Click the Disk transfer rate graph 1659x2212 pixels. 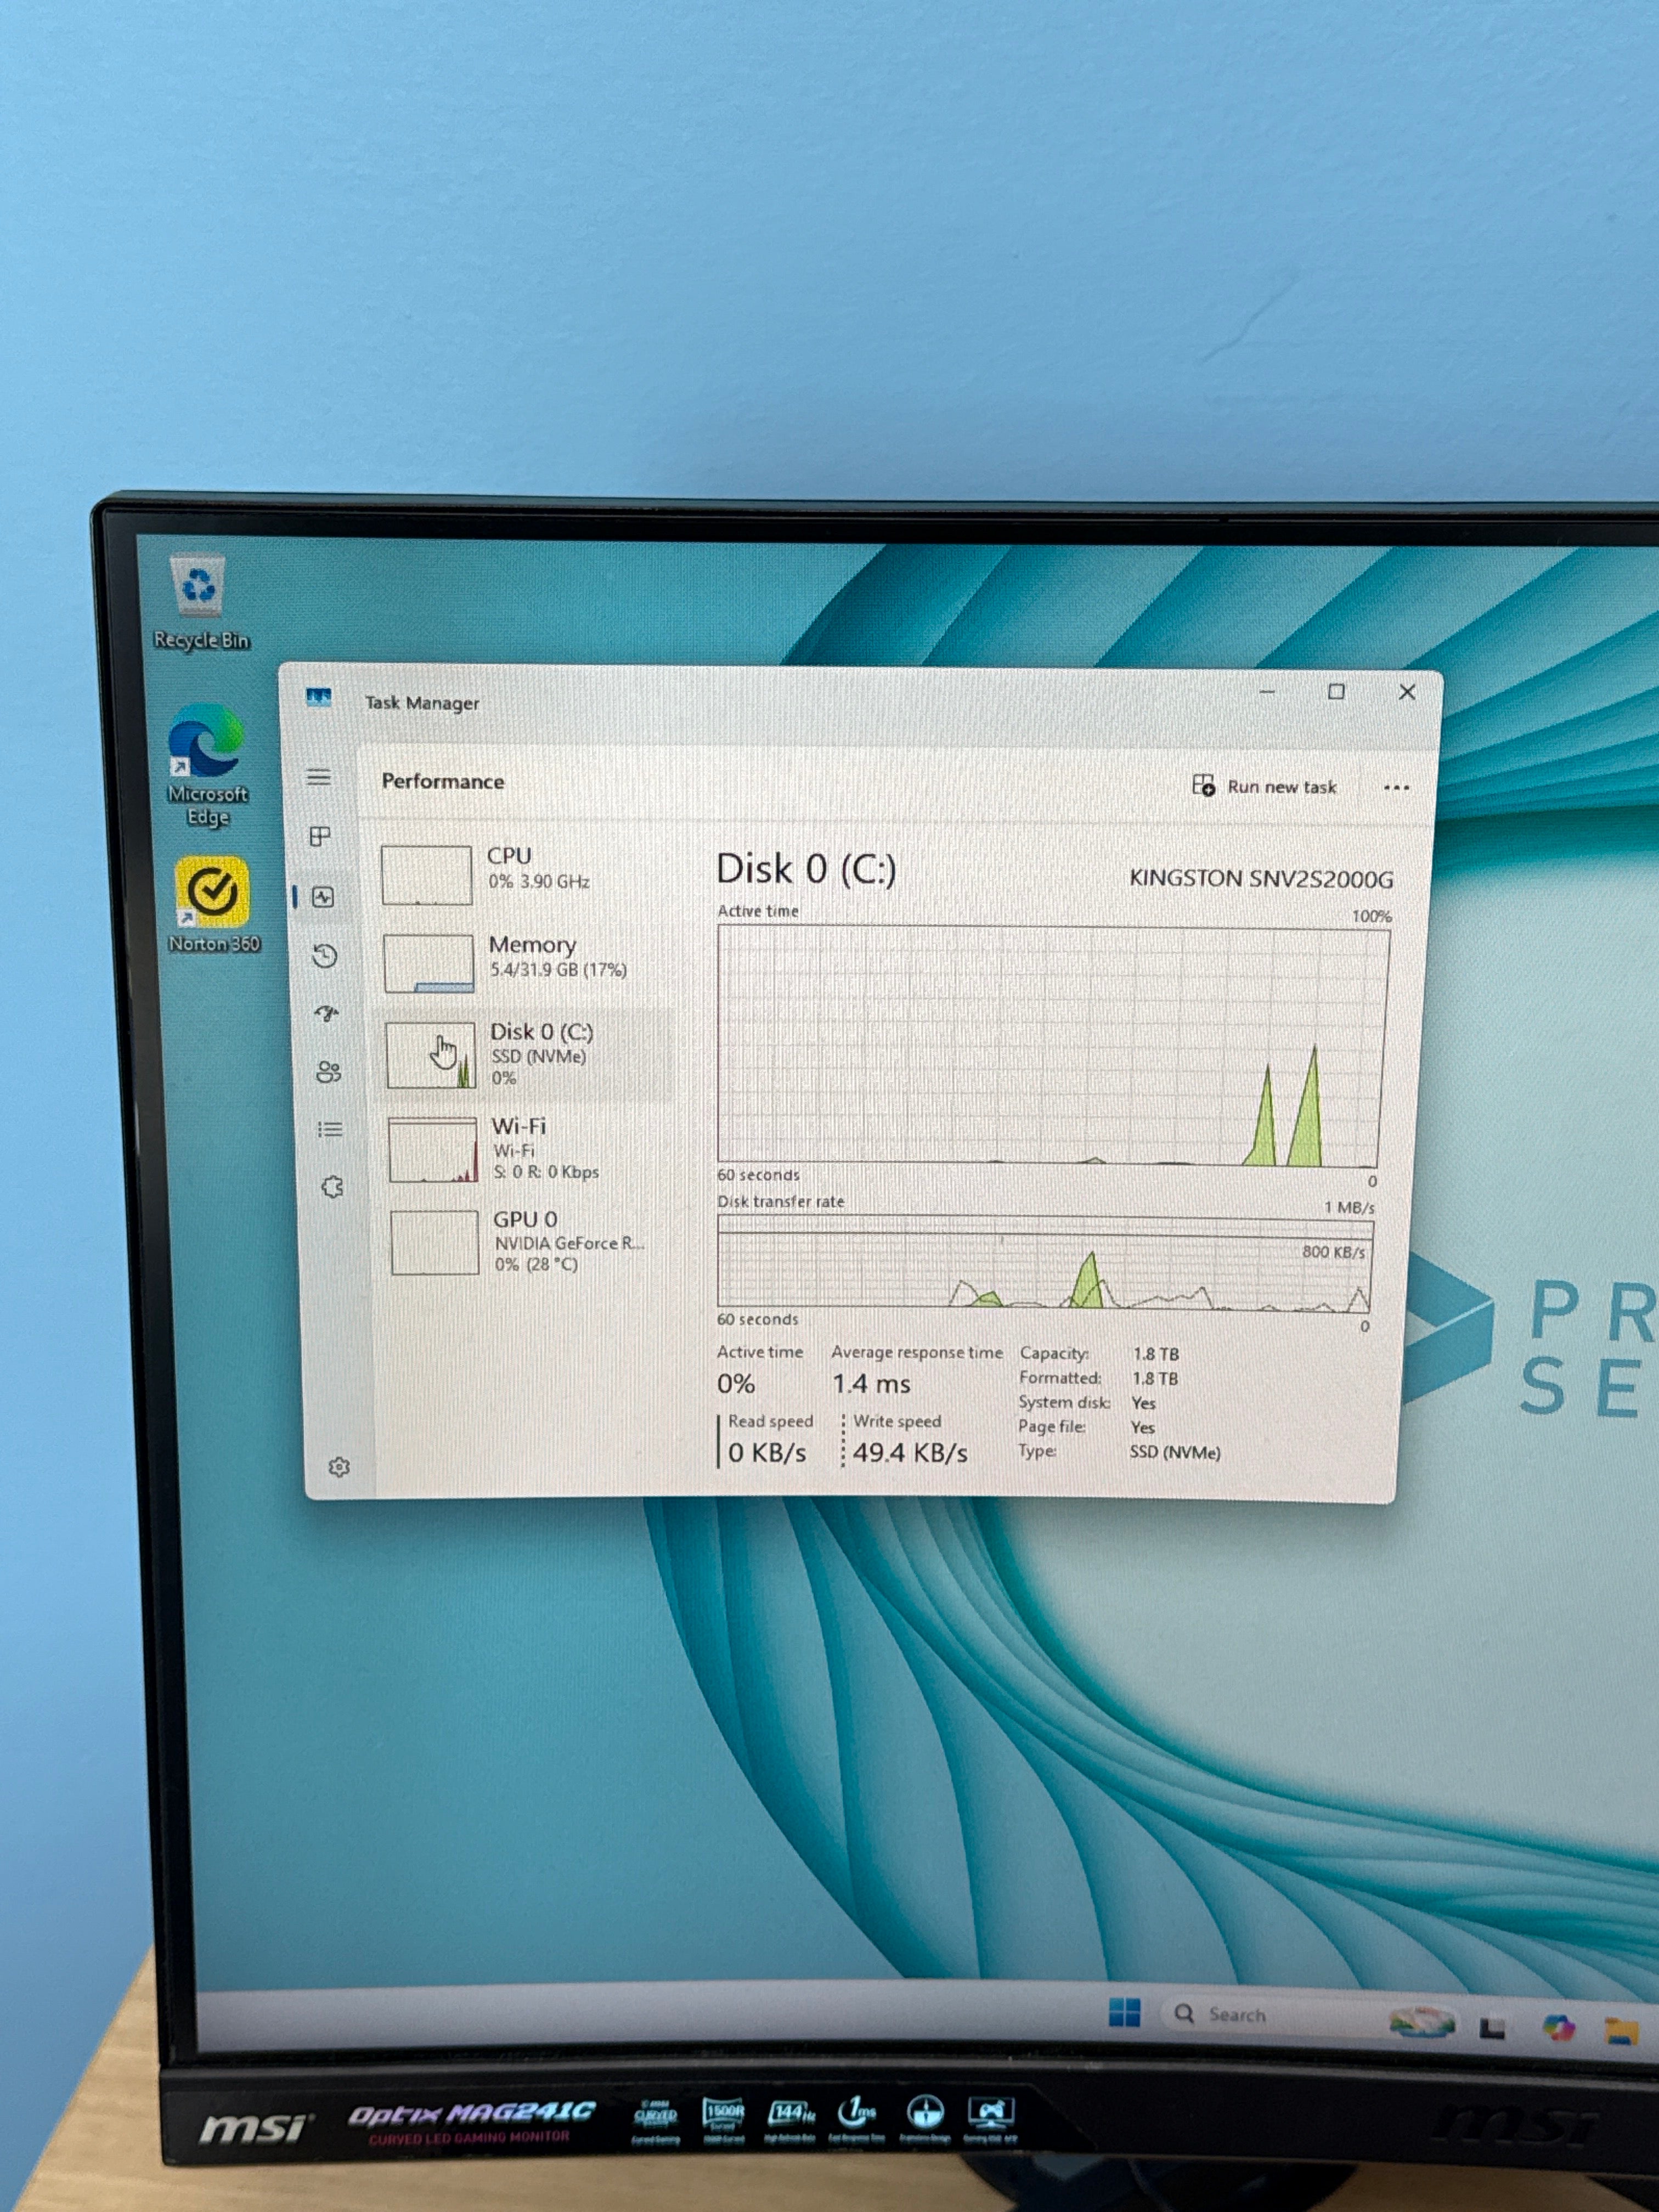pos(1045,1263)
